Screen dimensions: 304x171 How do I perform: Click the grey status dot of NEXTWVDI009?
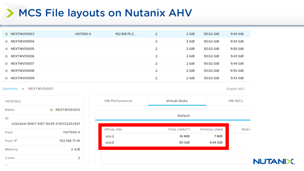point(6,78)
